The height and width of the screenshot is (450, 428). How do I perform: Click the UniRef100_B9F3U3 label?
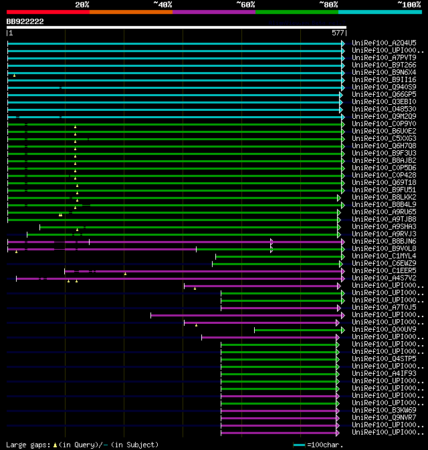pos(384,154)
